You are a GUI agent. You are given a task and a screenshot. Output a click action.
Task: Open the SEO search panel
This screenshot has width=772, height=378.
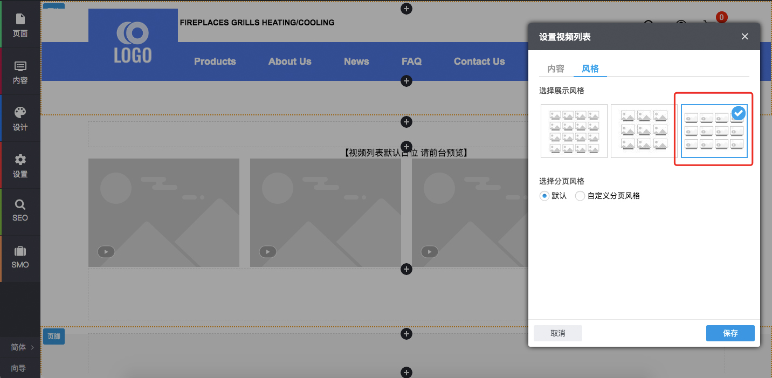click(20, 211)
